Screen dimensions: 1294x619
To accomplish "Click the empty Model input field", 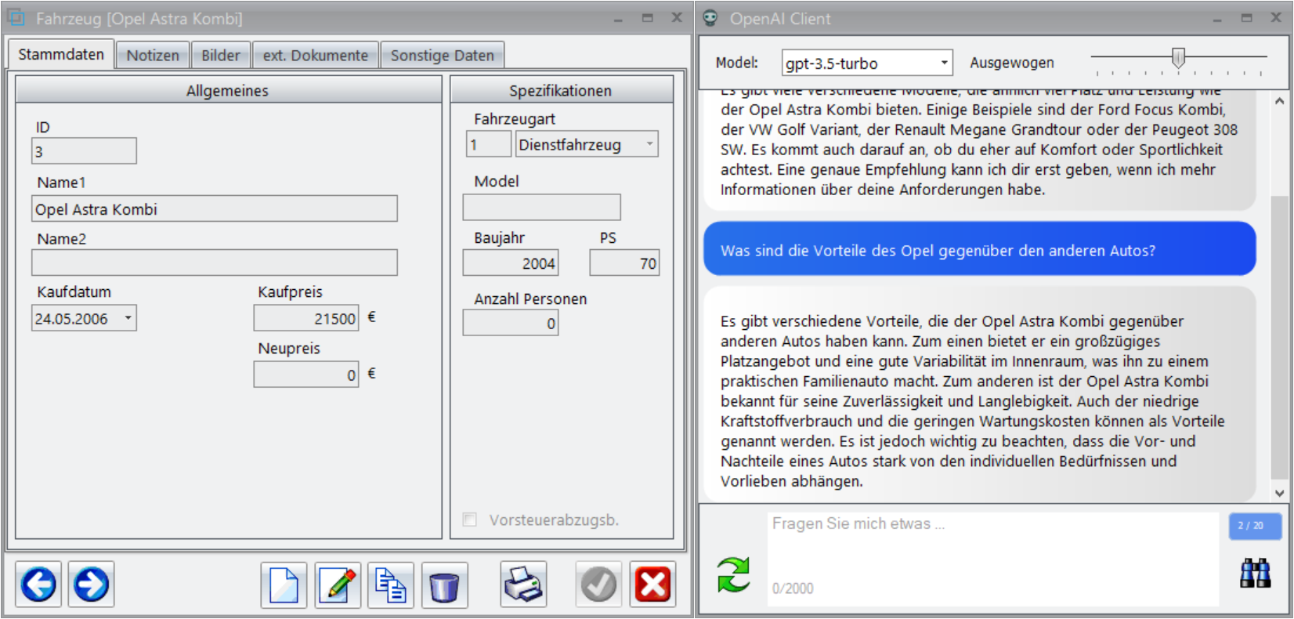I will coord(541,208).
